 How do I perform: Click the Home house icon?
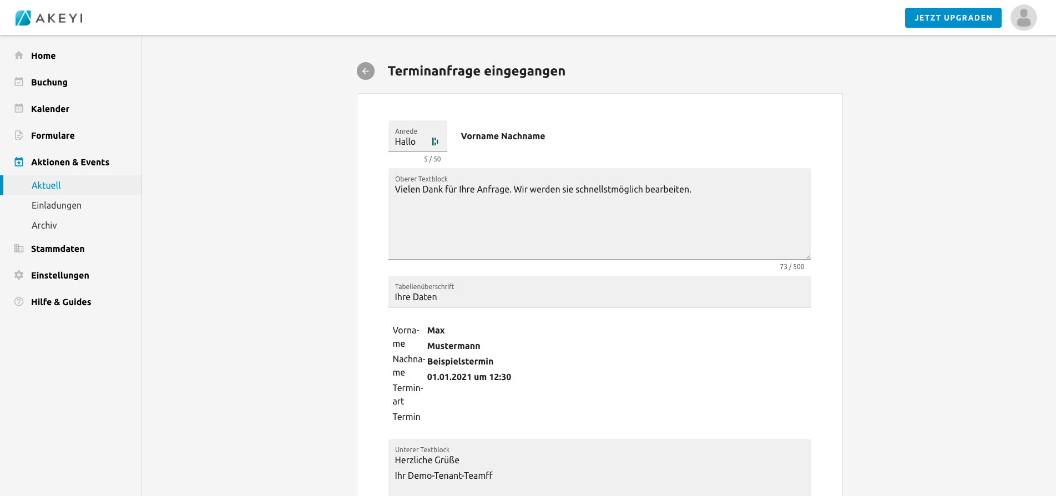[19, 55]
